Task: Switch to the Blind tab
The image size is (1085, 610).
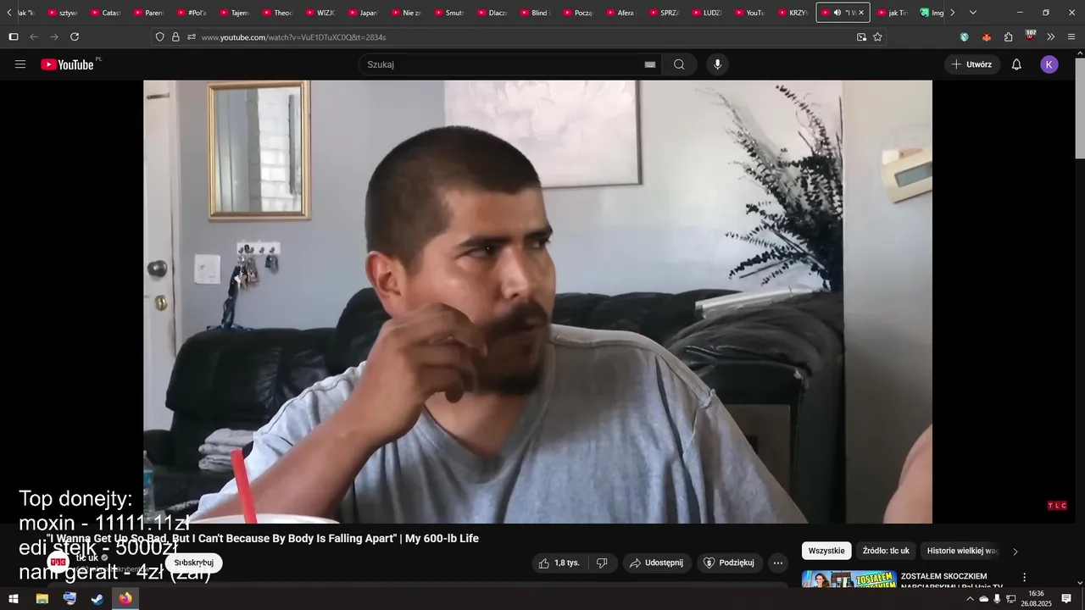Action: click(x=535, y=13)
